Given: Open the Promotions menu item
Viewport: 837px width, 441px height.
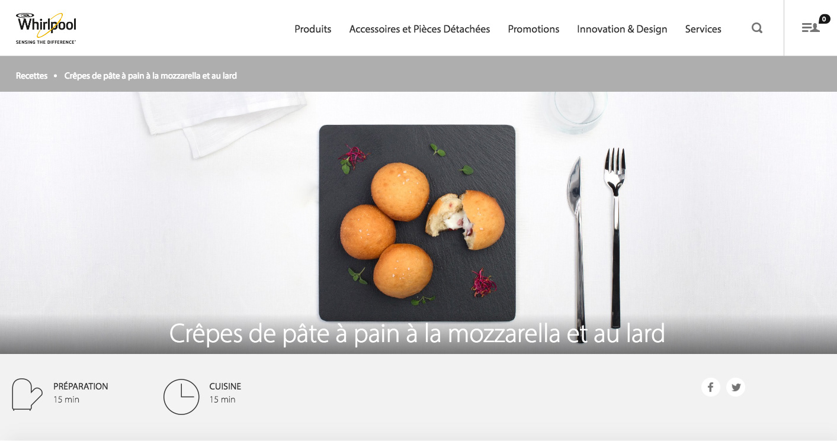Looking at the screenshot, I should click(534, 29).
